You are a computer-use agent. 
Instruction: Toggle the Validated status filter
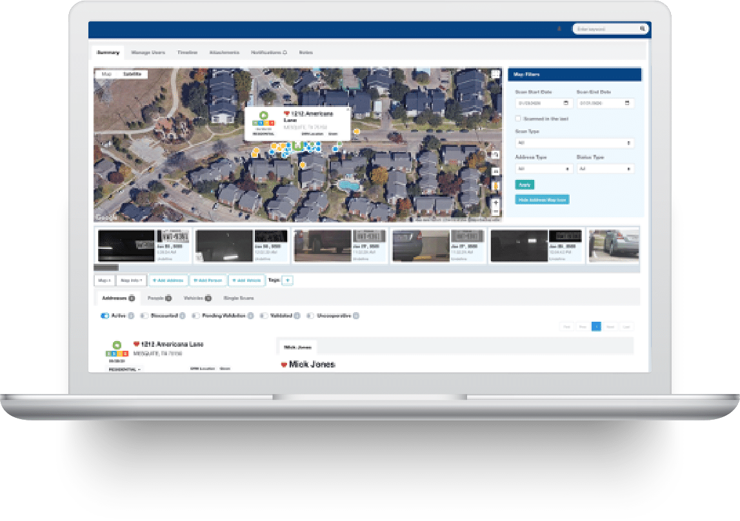click(x=264, y=316)
